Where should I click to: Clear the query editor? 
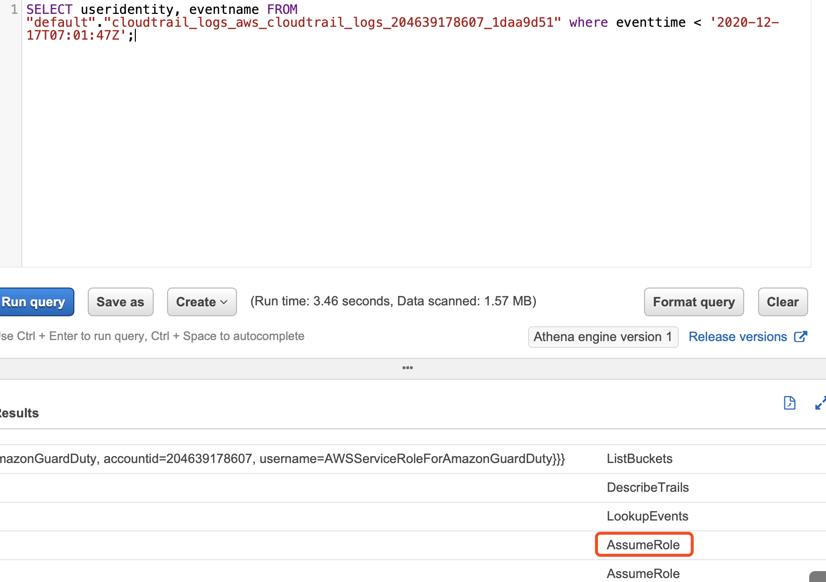783,302
